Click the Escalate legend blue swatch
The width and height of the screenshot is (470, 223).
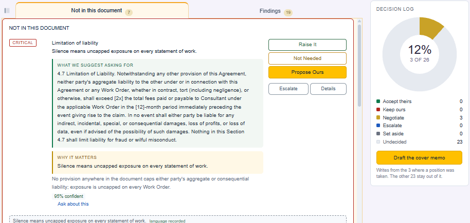[378, 126]
